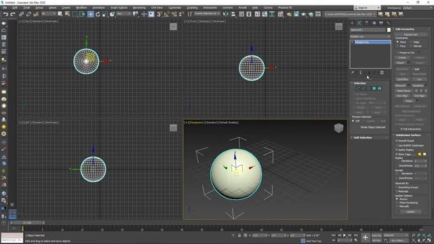
Task: Open the Workspaces Default dropdown
Action: pos(417,7)
